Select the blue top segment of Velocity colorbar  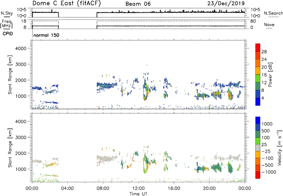point(258,120)
